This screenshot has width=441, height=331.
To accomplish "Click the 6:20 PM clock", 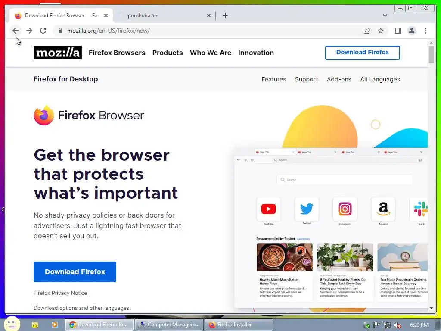I will coord(419,325).
